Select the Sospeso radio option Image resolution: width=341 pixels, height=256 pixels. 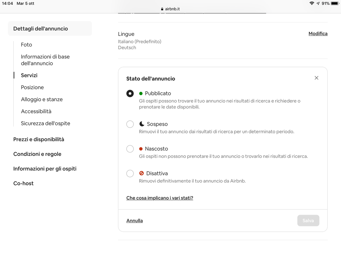tap(130, 124)
